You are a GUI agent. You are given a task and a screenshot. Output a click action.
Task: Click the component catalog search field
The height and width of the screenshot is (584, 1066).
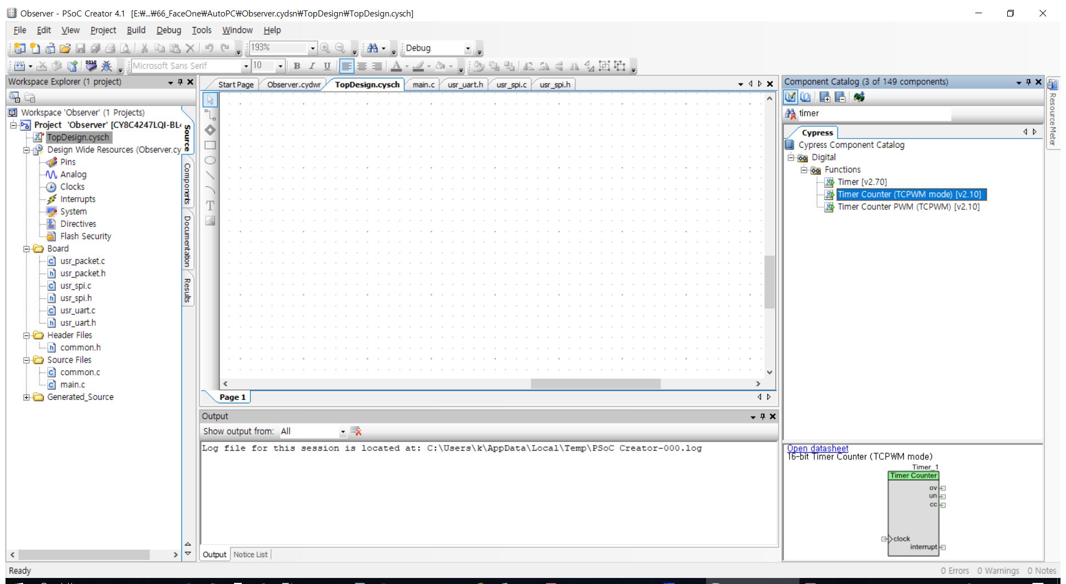point(874,113)
